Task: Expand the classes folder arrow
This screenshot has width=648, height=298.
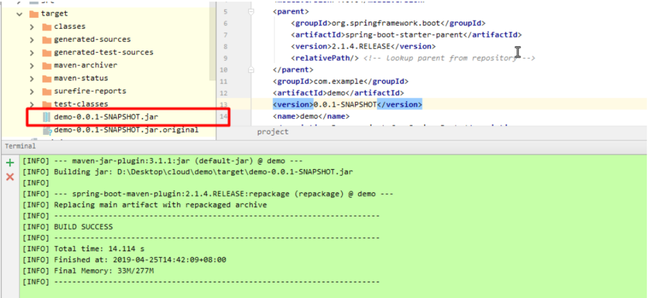Action: [32, 27]
